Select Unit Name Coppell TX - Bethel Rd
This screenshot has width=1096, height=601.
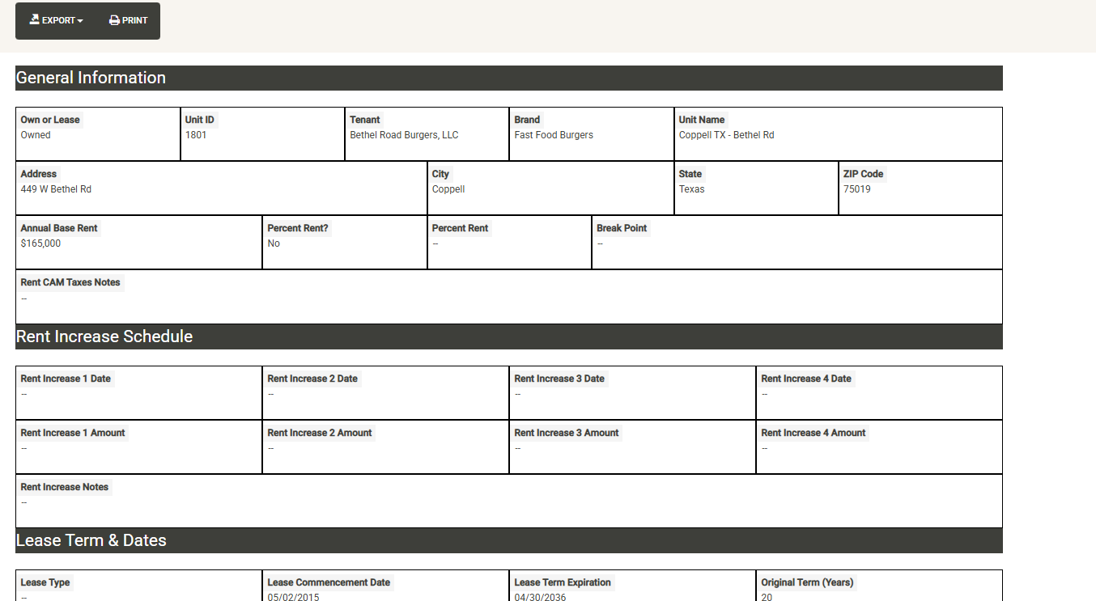(726, 135)
